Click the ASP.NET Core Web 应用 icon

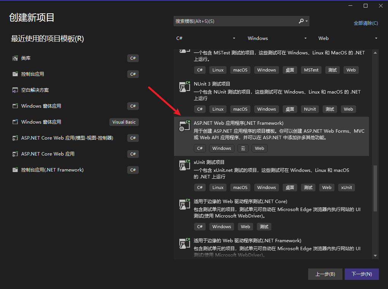tap(15, 154)
